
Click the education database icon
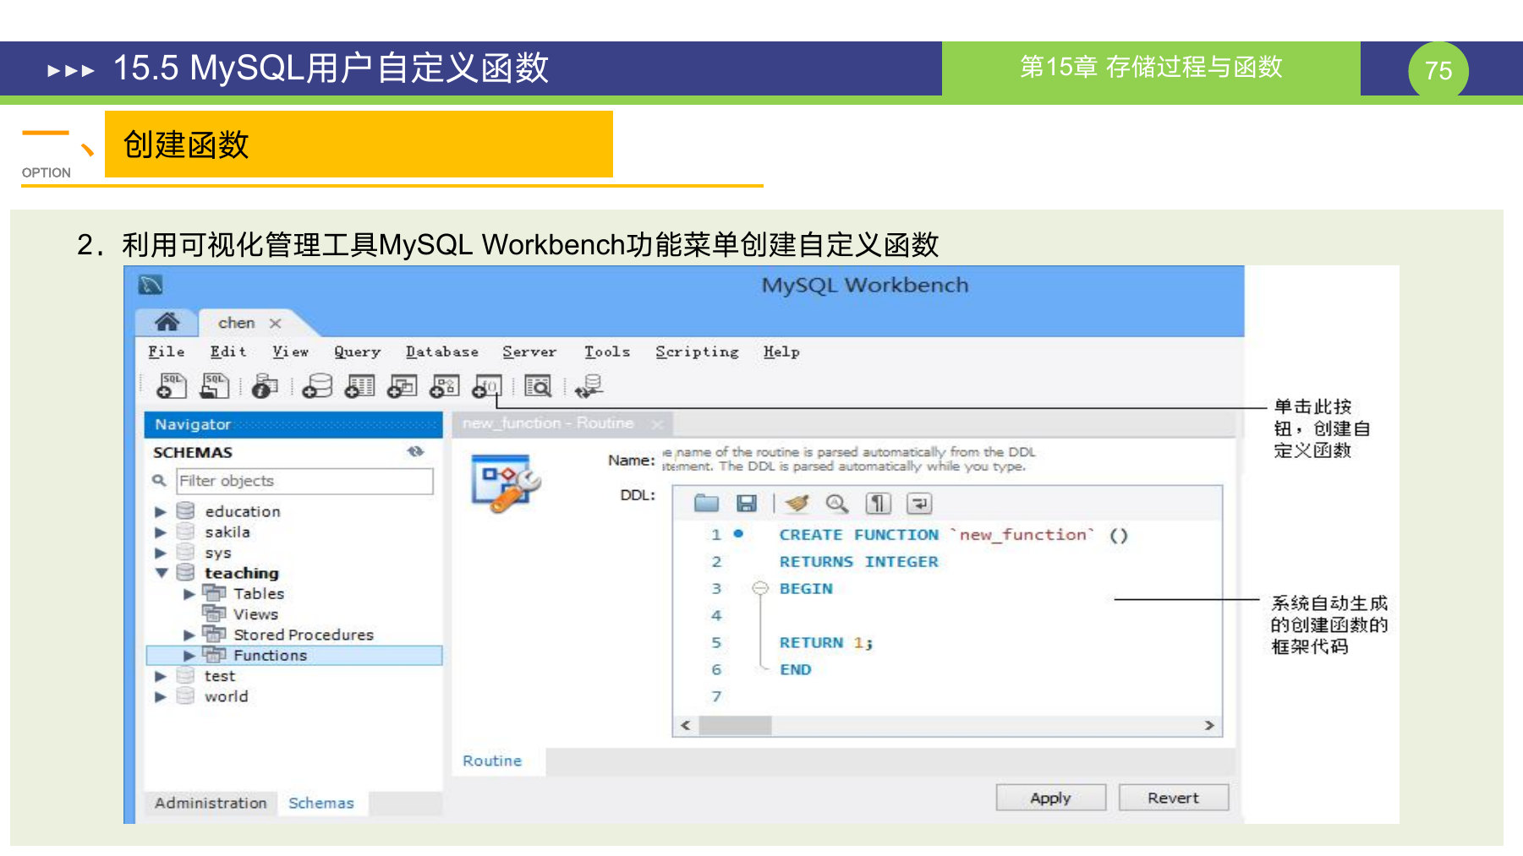point(186,511)
